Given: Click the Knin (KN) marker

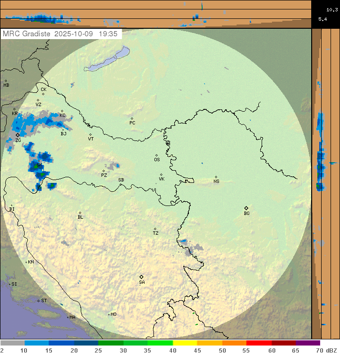Looking at the screenshot, I should (x=26, y=262).
